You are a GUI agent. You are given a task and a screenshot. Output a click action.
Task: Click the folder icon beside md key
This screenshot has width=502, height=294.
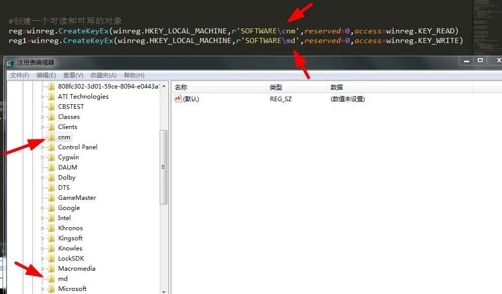coord(51,278)
